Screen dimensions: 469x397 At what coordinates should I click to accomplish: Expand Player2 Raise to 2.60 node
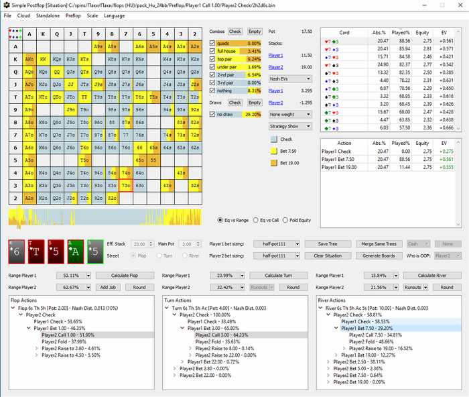[36, 348]
